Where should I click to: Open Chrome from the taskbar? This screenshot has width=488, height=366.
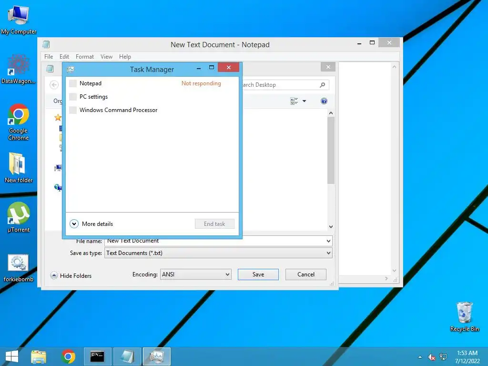[68, 356]
